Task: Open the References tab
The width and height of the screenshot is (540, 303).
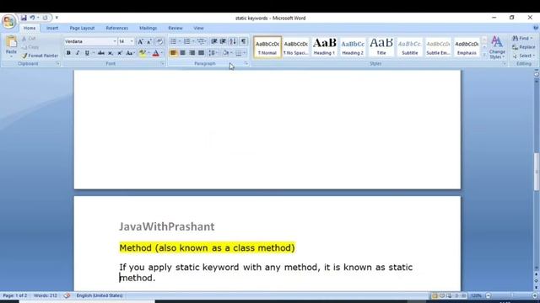Action: point(116,28)
